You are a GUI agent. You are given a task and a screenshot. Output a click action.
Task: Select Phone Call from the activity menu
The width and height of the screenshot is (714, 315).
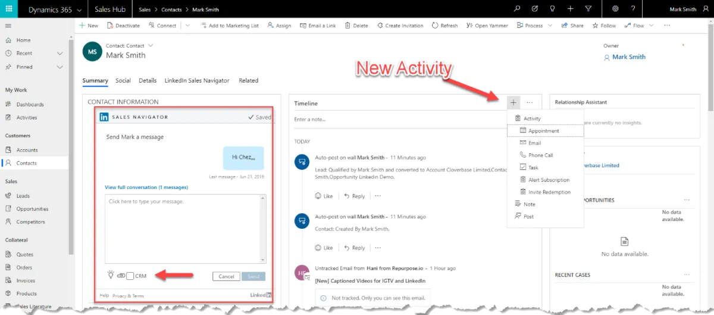(540, 155)
